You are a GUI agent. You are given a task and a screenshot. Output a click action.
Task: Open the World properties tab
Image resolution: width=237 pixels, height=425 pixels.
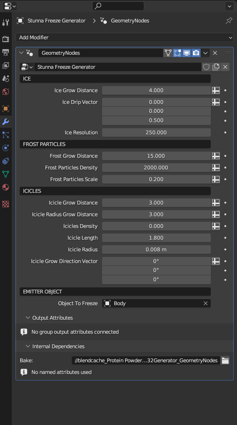tap(6, 92)
